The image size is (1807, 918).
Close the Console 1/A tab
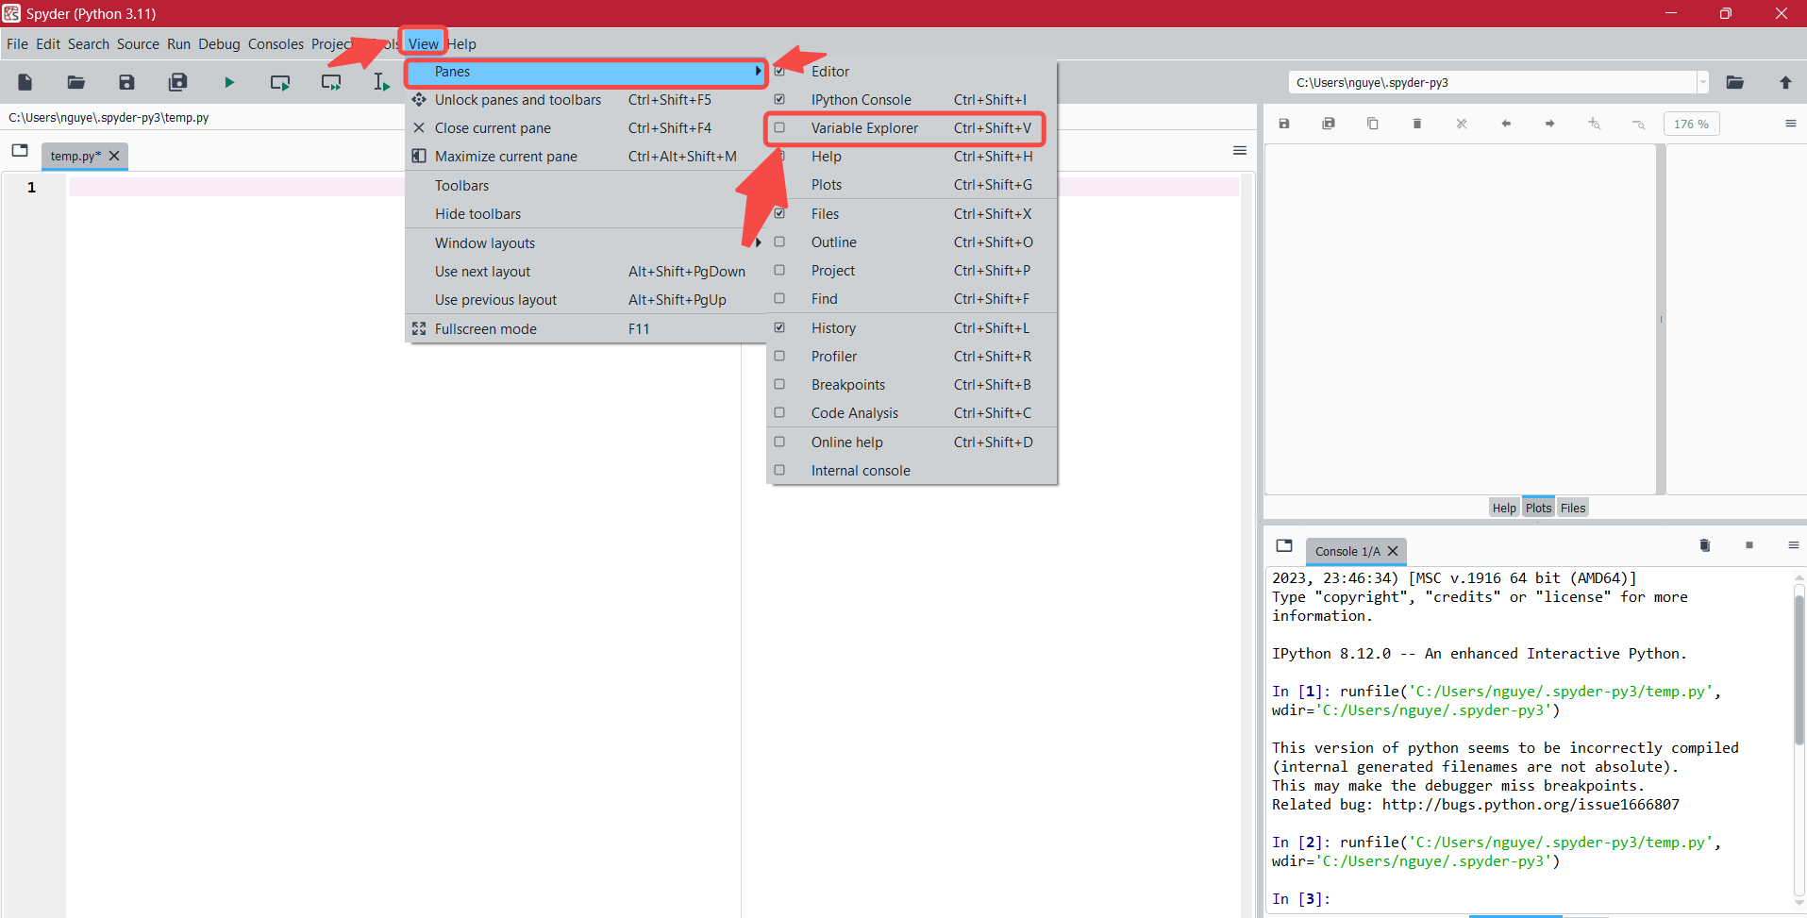coord(1393,551)
